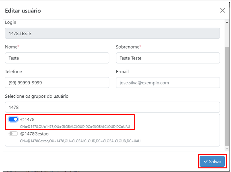231x172 pixels.
Task: Click the Nome input field
Action: pyautogui.click(x=57, y=58)
